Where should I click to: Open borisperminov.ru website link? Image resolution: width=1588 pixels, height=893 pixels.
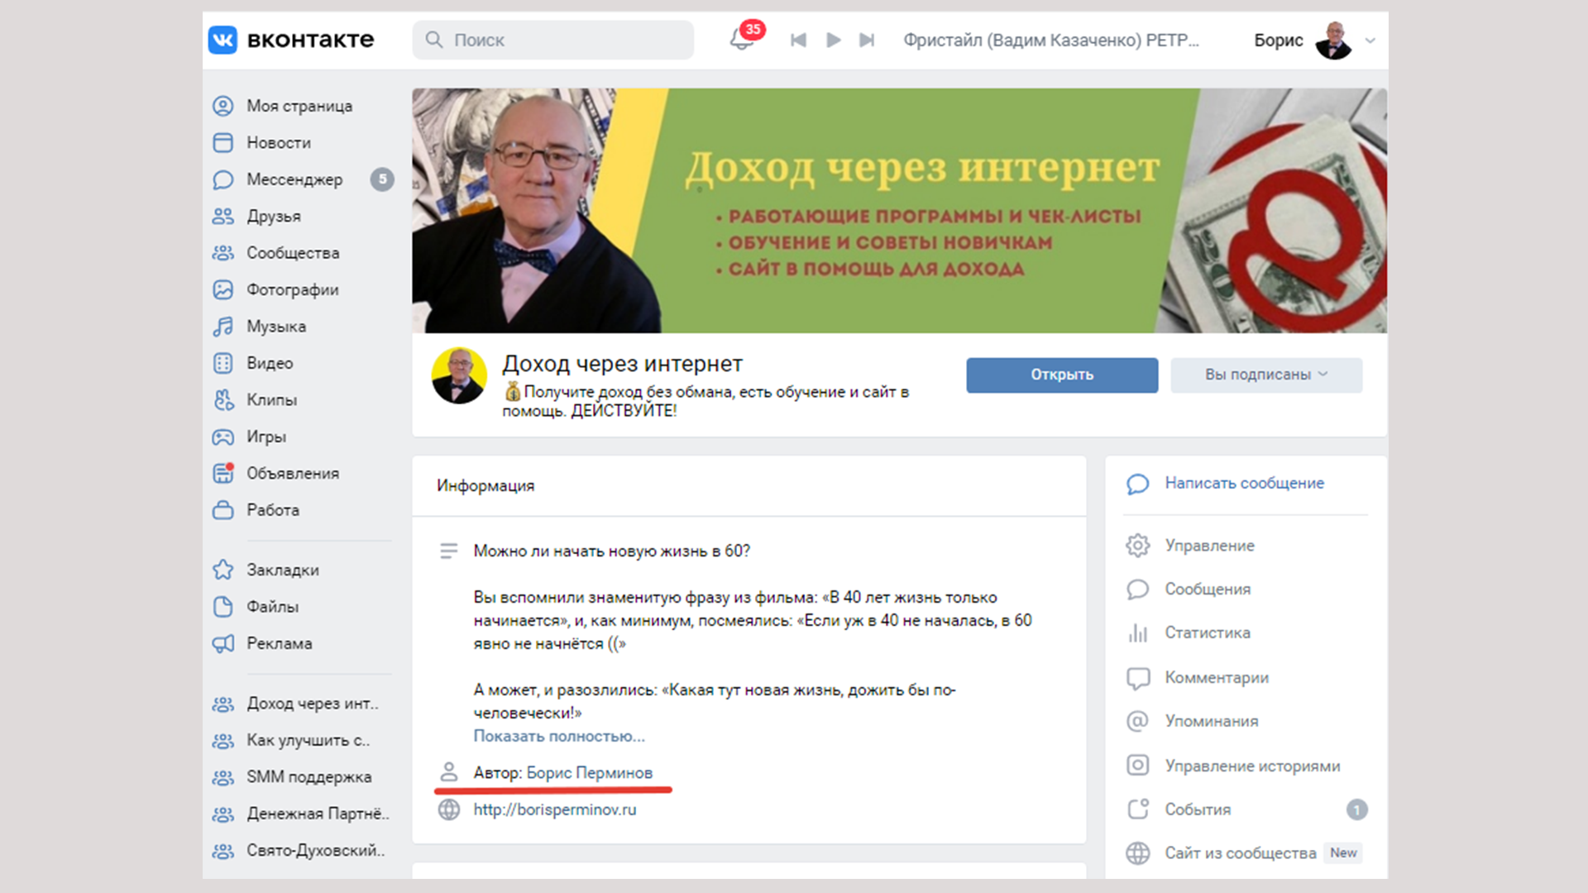click(554, 809)
